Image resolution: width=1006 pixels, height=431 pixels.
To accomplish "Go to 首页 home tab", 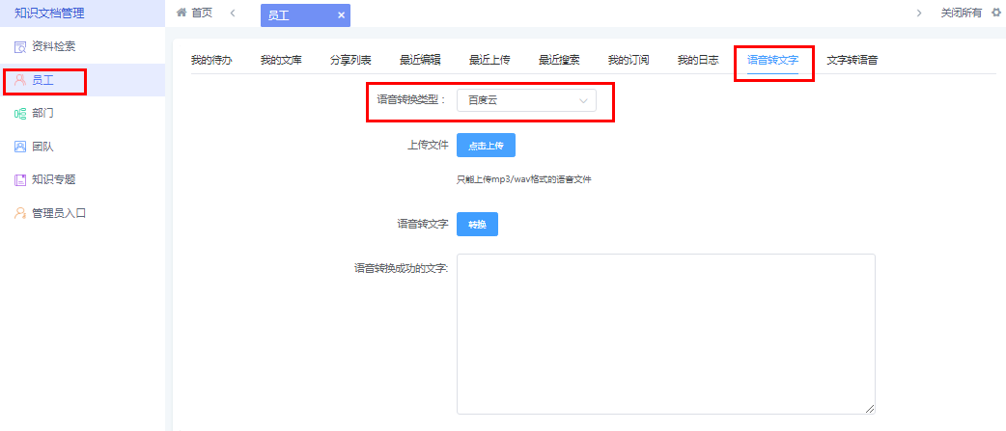I will click(x=195, y=13).
